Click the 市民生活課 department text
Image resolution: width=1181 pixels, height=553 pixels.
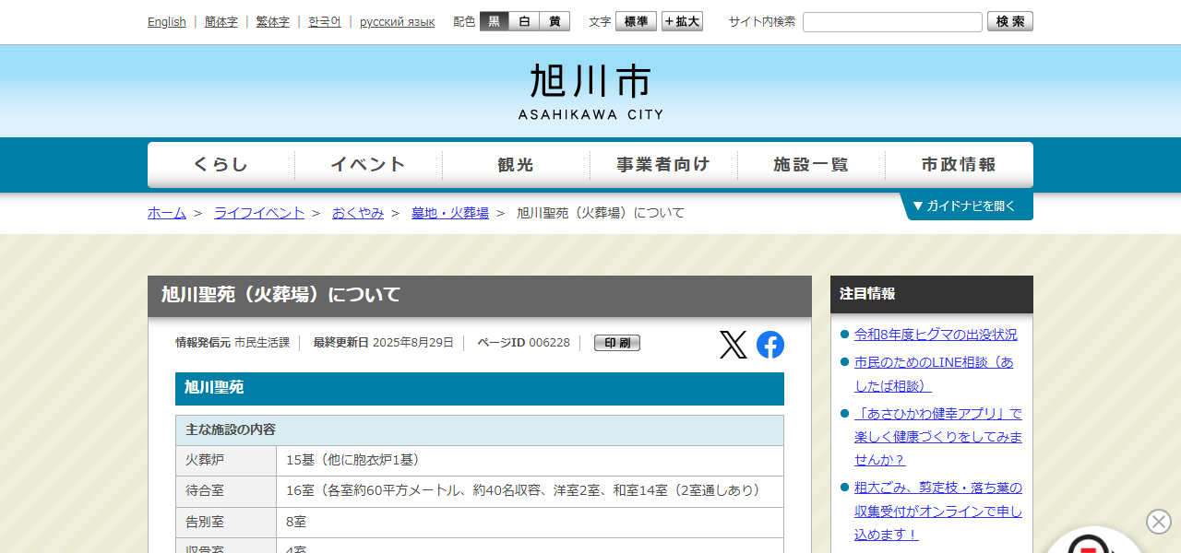pyautogui.click(x=262, y=343)
